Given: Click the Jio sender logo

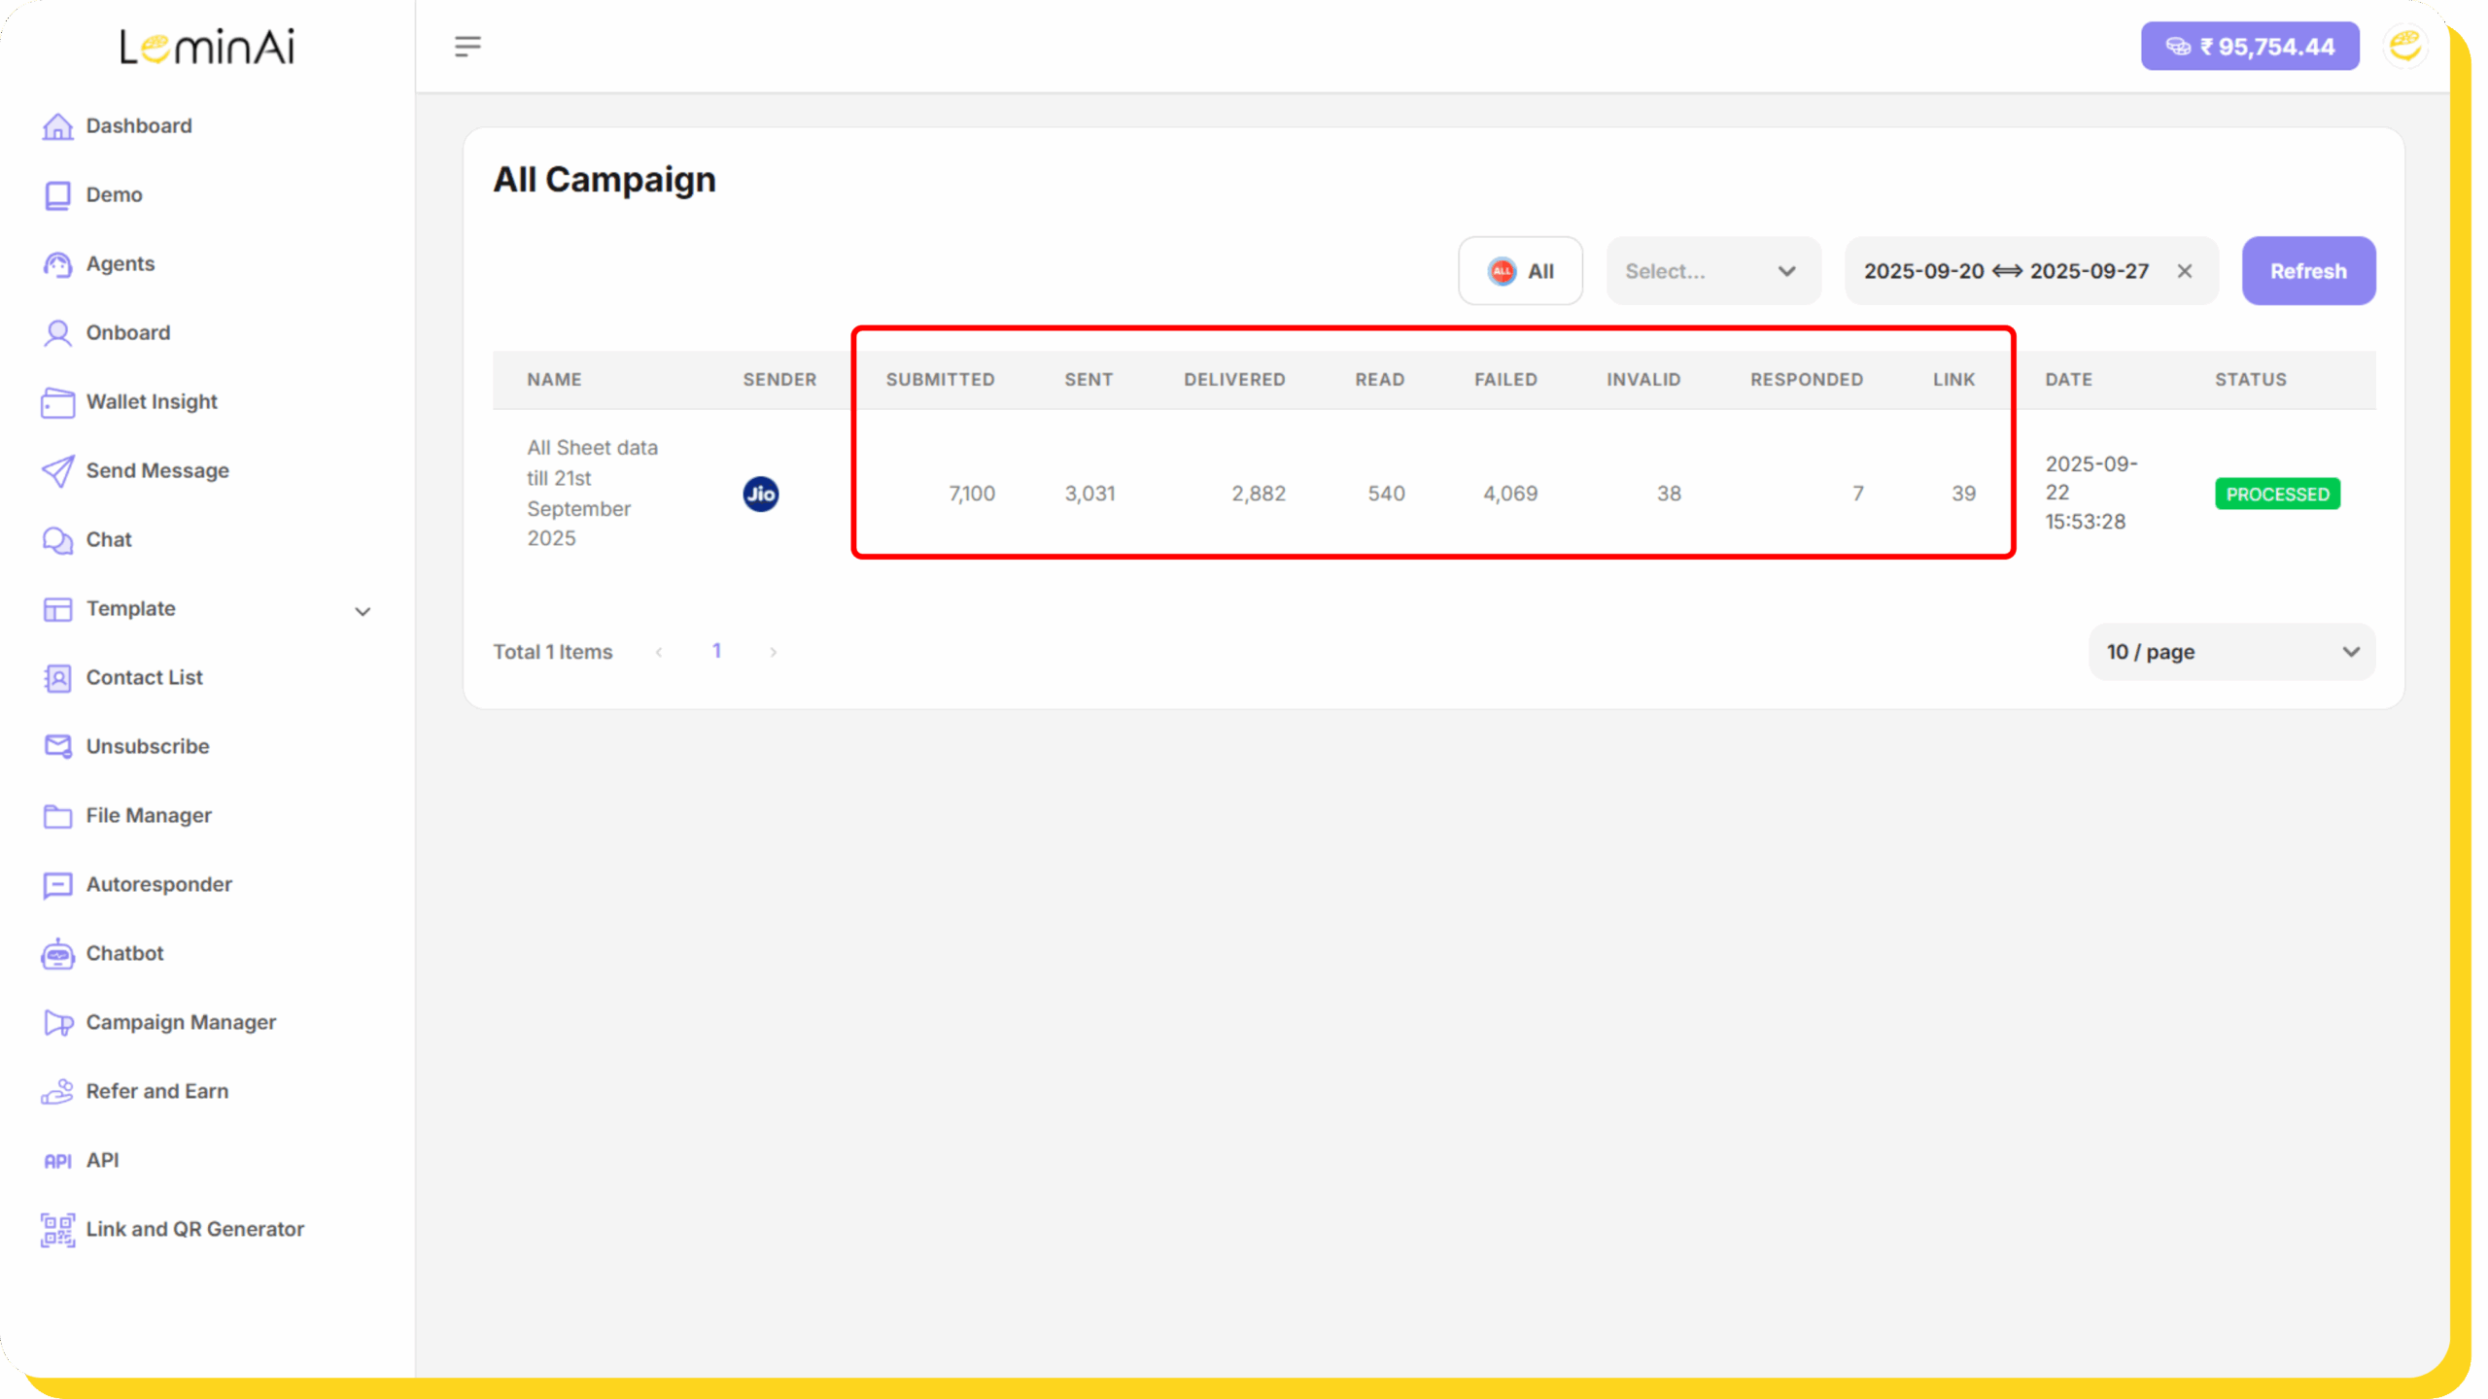Looking at the screenshot, I should [x=760, y=494].
